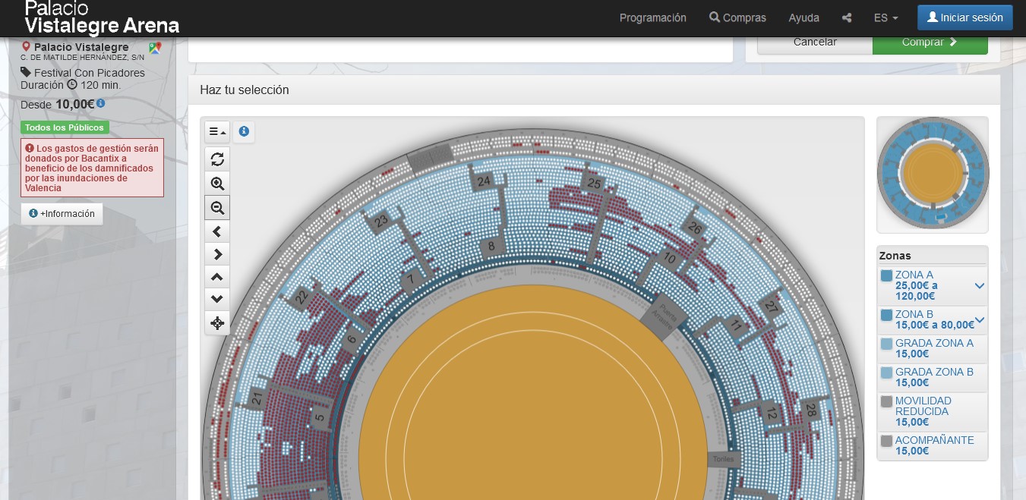Pan the seat map up
Image resolution: width=1026 pixels, height=500 pixels.
coord(217,277)
